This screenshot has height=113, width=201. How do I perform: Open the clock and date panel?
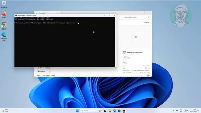(x=193, y=111)
